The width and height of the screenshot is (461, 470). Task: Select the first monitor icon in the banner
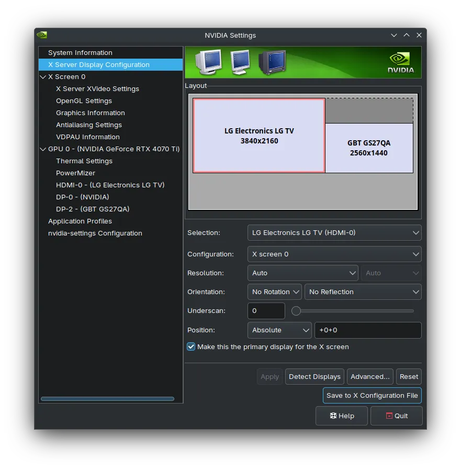point(208,62)
